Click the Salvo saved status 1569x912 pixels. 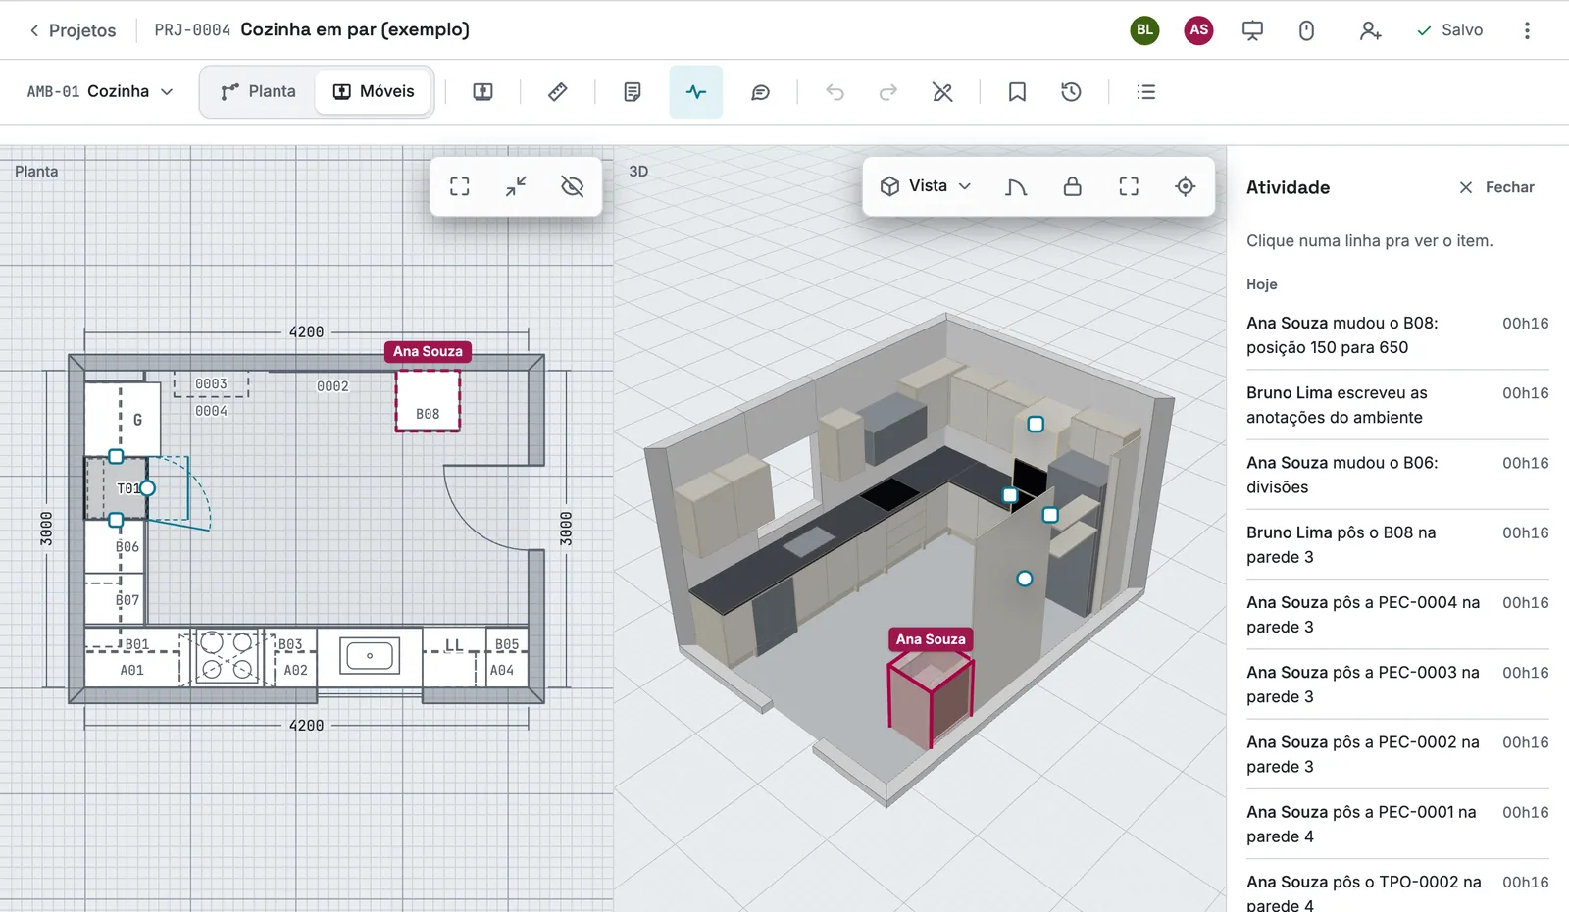(x=1449, y=30)
